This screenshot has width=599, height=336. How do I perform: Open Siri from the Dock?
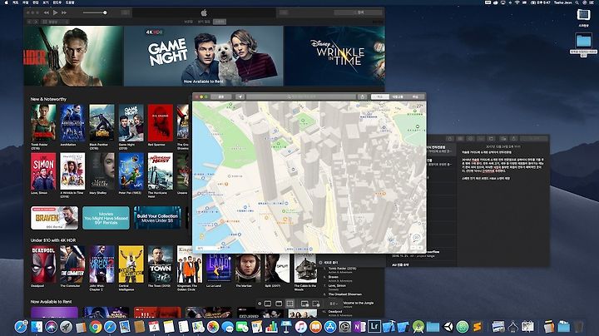[x=52, y=327]
